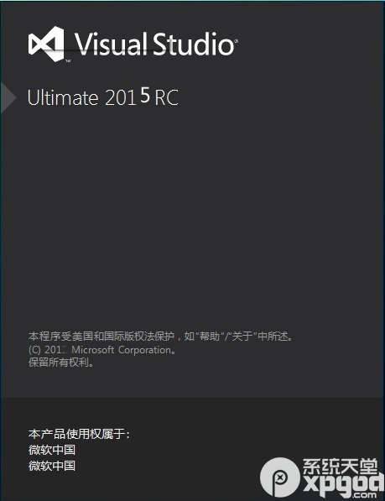The image size is (385, 501).
Task: Select the "Ultimate" edition text
Action: pos(63,97)
